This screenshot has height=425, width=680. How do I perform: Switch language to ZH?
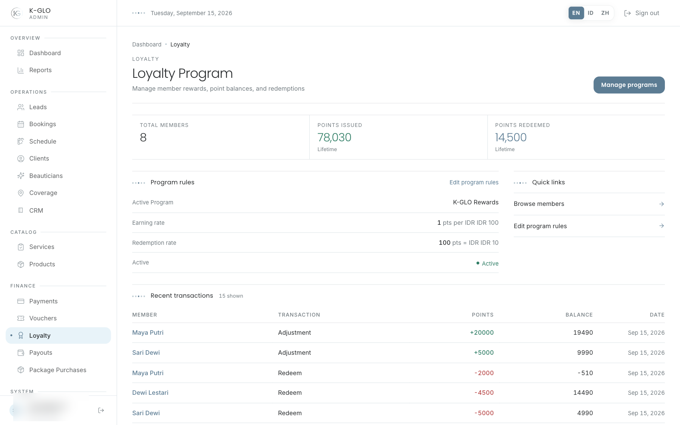(605, 13)
